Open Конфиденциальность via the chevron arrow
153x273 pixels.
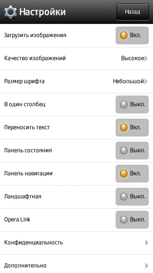[147, 243]
